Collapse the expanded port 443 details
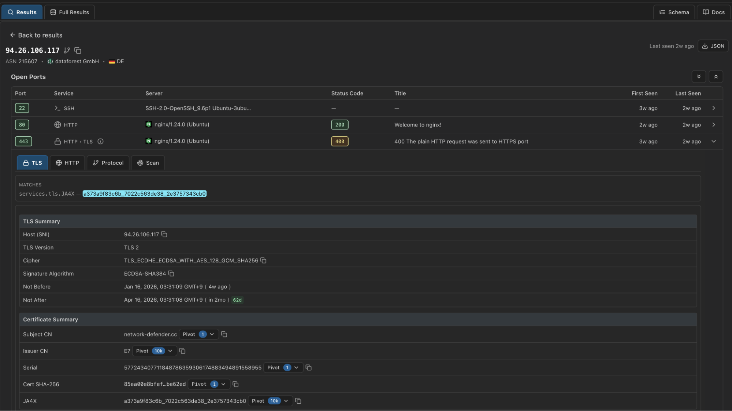The image size is (732, 411). pyautogui.click(x=713, y=142)
